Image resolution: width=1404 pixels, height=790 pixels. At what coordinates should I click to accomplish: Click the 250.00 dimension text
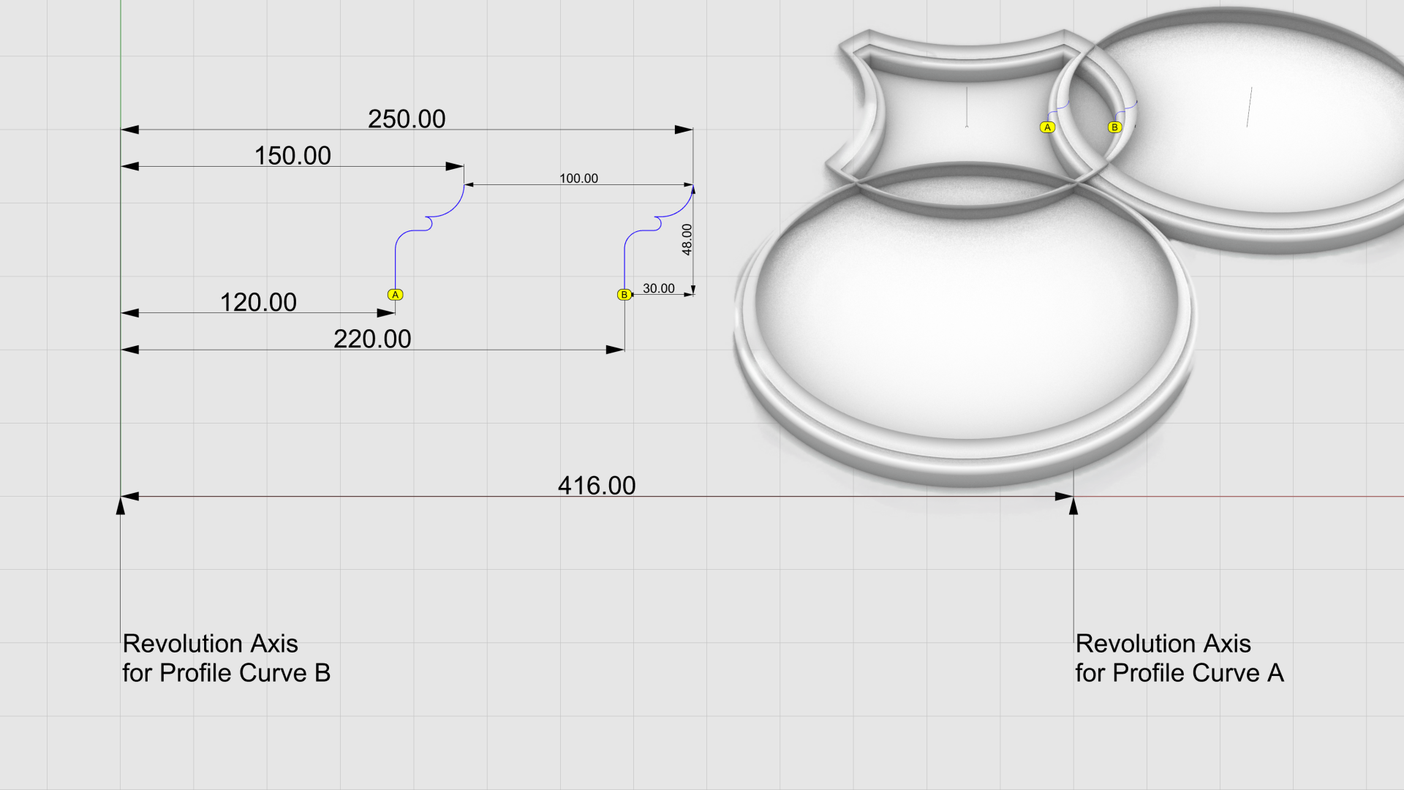click(407, 119)
